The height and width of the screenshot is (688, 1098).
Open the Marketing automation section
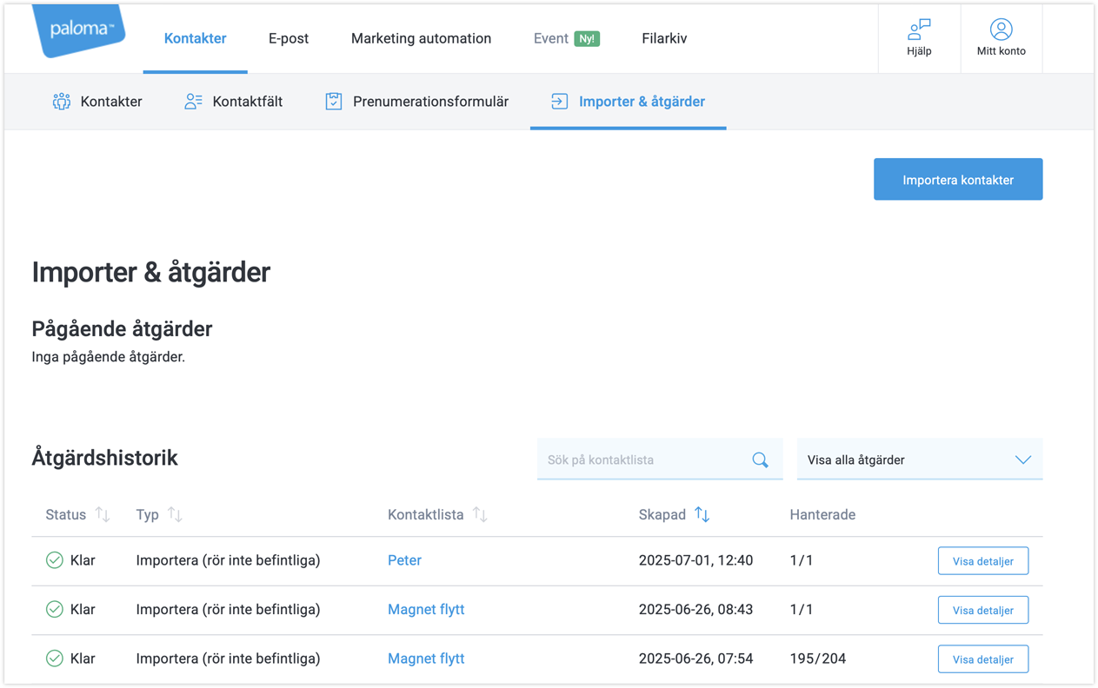pos(421,38)
